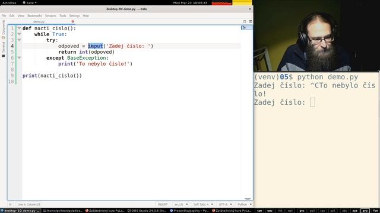Open the UTF-8 encoding dropdown
Viewport: 380px width, 213px height.
(225, 204)
